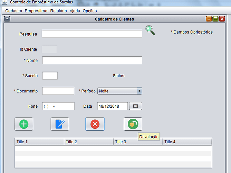The width and height of the screenshot is (231, 173).
Task: Click the Fone phone input field
Action: pos(58,106)
